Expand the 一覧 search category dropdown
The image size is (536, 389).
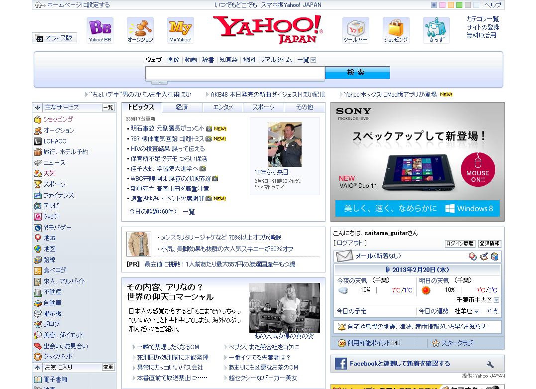[313, 60]
